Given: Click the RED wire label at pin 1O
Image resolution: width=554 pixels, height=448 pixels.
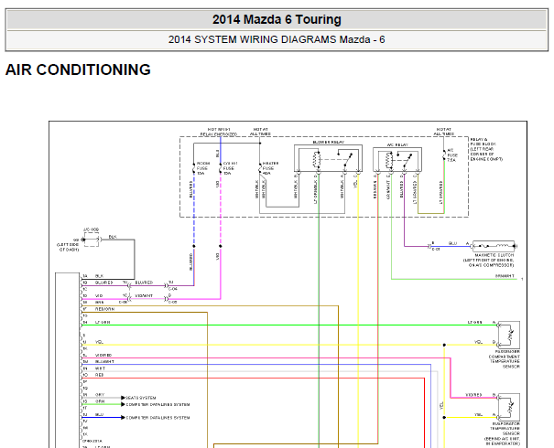Looking at the screenshot, I should point(99,375).
